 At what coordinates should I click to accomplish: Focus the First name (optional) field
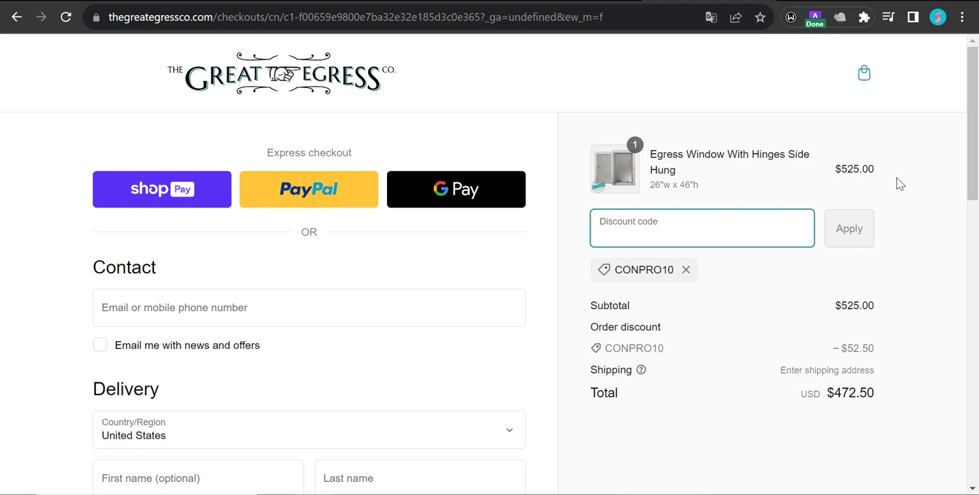tap(198, 477)
